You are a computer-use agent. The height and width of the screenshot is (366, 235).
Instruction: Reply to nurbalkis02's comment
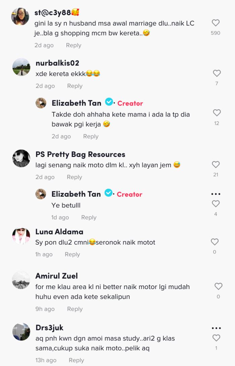[75, 86]
